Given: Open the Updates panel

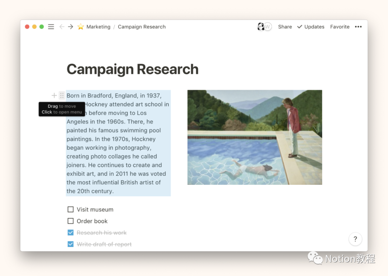Looking at the screenshot, I should click(311, 27).
